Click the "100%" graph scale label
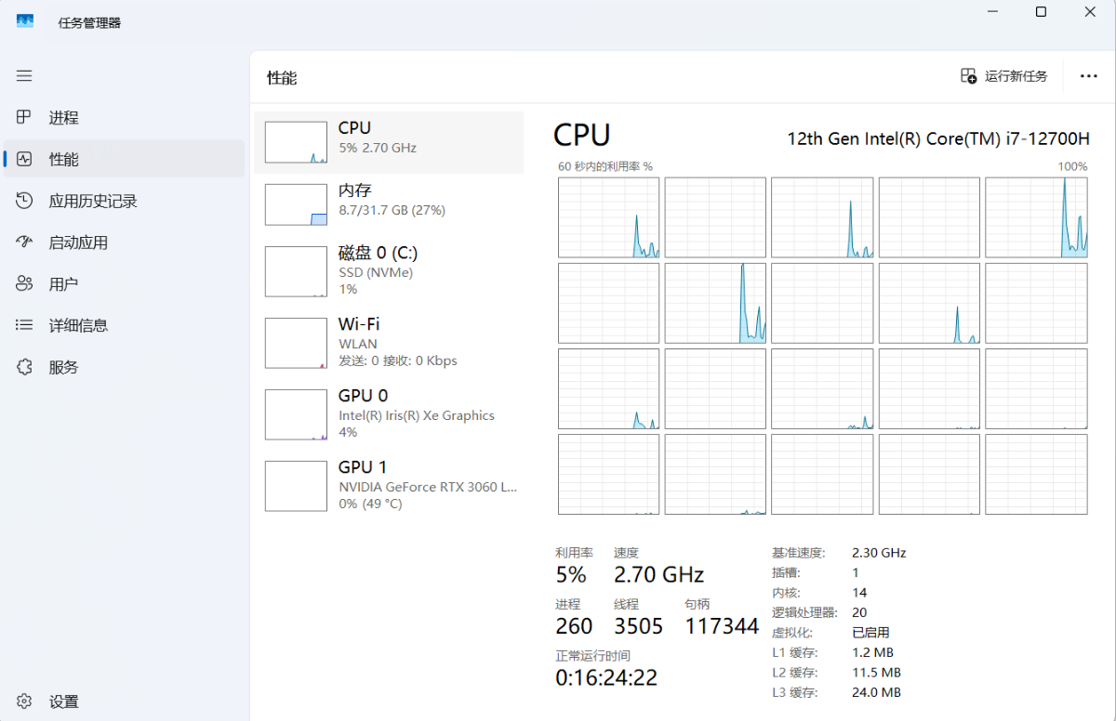The width and height of the screenshot is (1116, 721). (1072, 166)
